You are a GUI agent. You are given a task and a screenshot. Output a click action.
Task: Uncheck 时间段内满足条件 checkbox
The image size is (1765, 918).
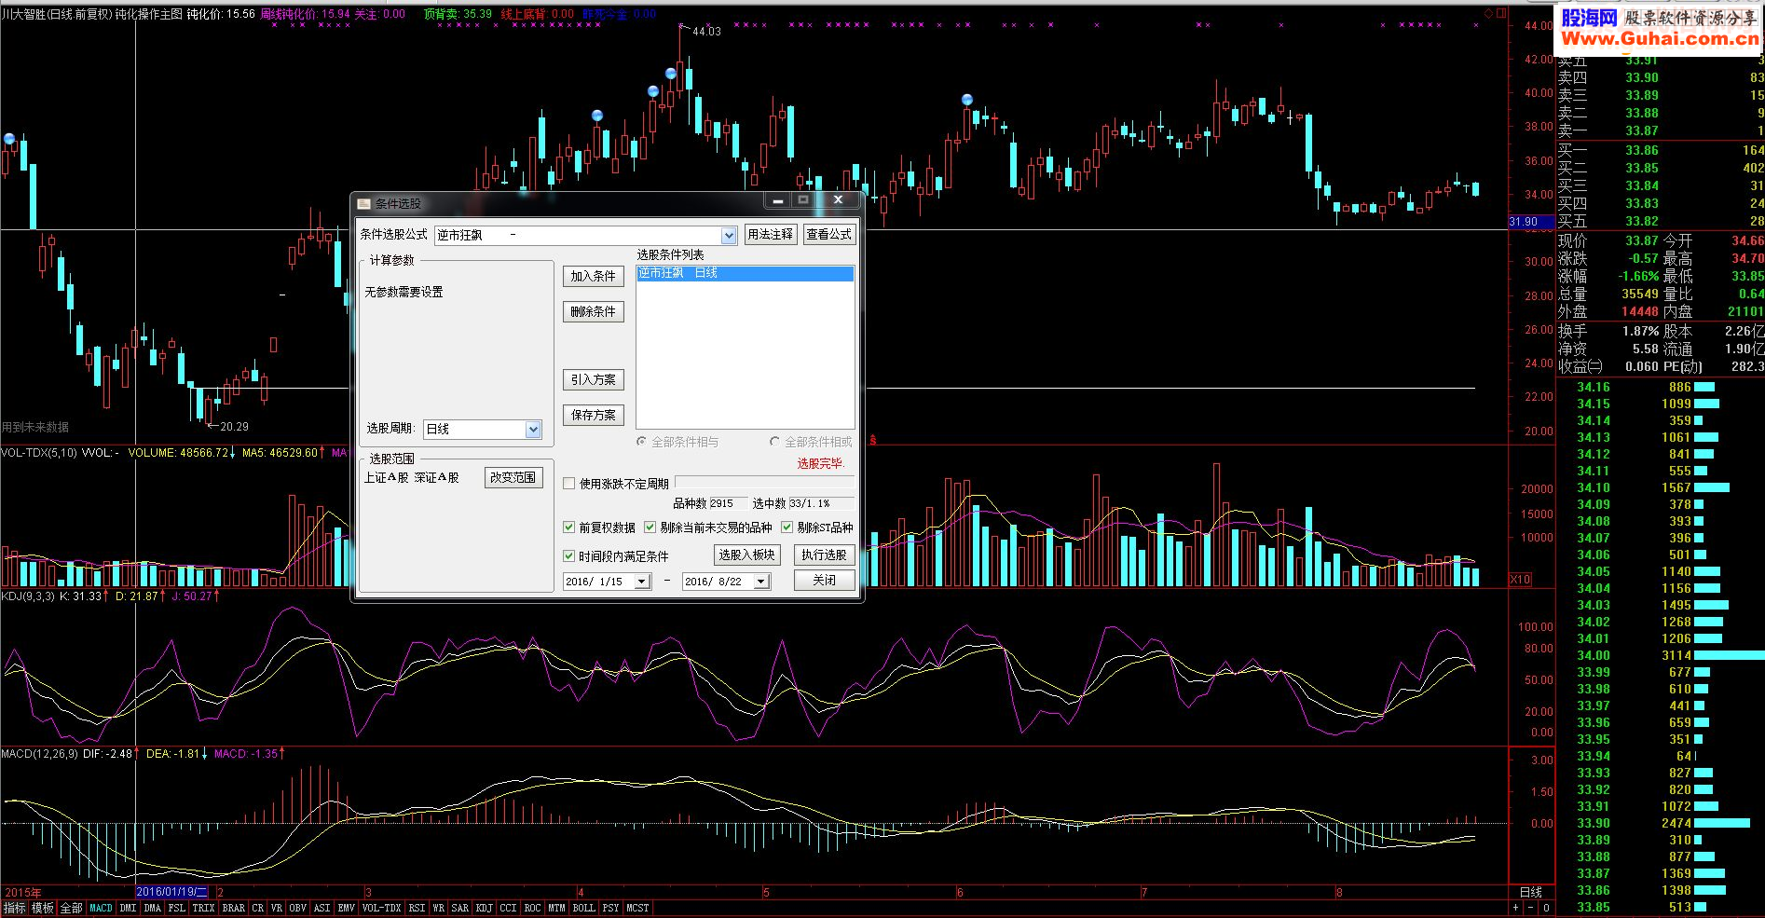point(569,556)
